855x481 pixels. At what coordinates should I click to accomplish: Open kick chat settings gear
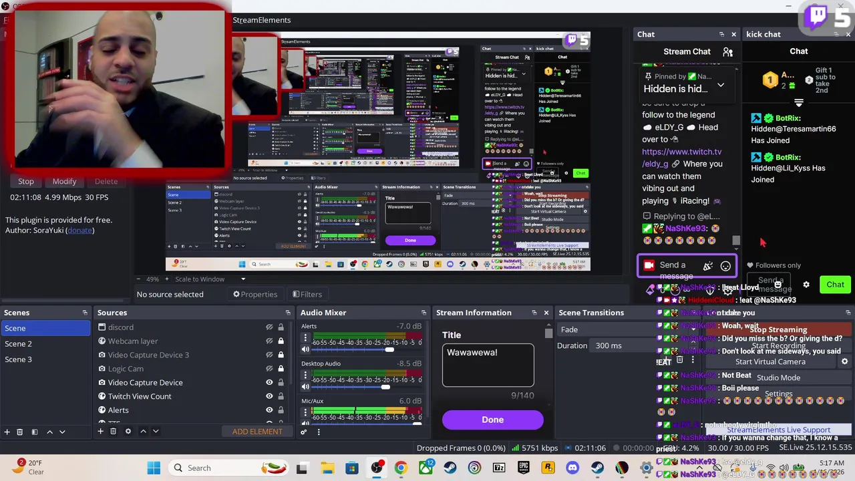(806, 285)
